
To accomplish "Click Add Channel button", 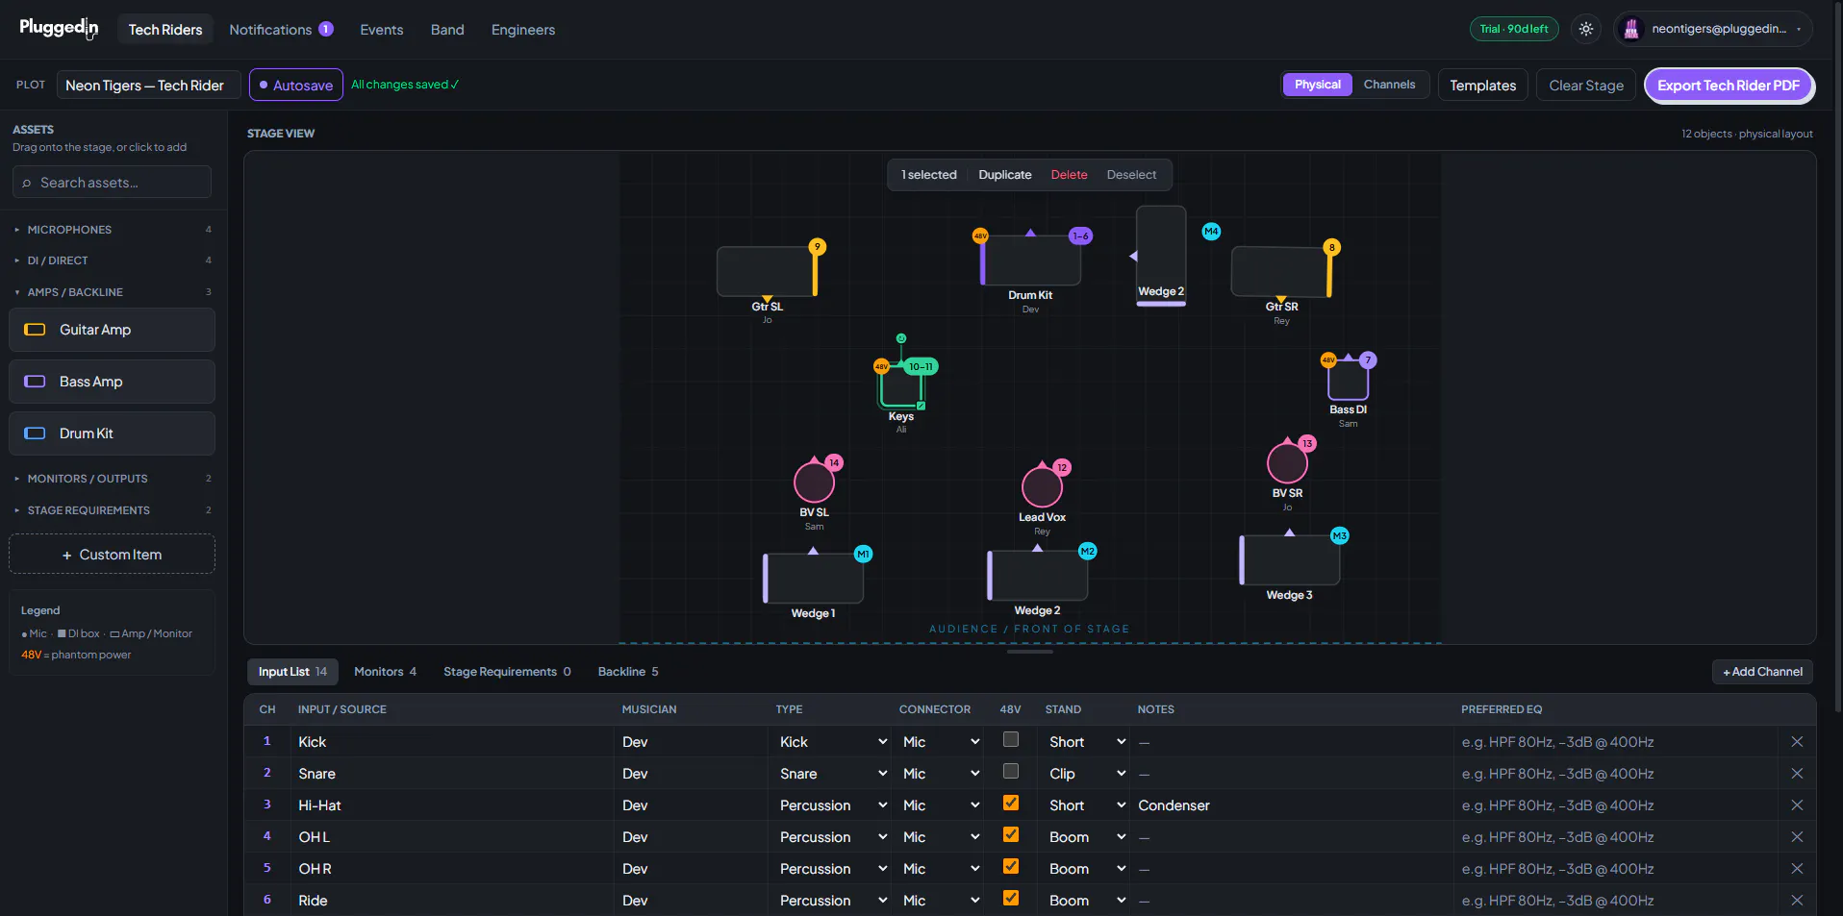I will [1762, 672].
